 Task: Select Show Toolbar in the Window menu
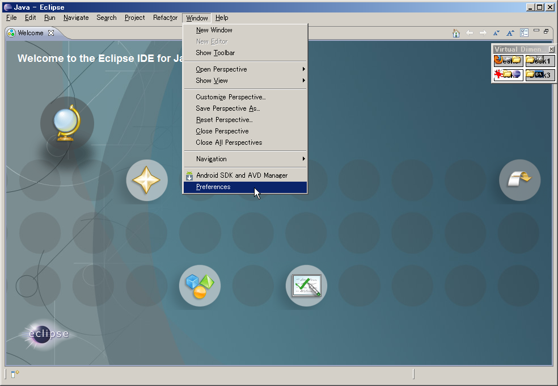tap(246, 53)
